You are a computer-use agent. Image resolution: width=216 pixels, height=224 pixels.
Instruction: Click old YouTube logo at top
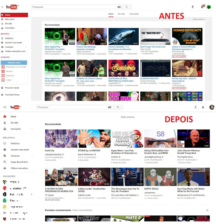(x=12, y=7)
